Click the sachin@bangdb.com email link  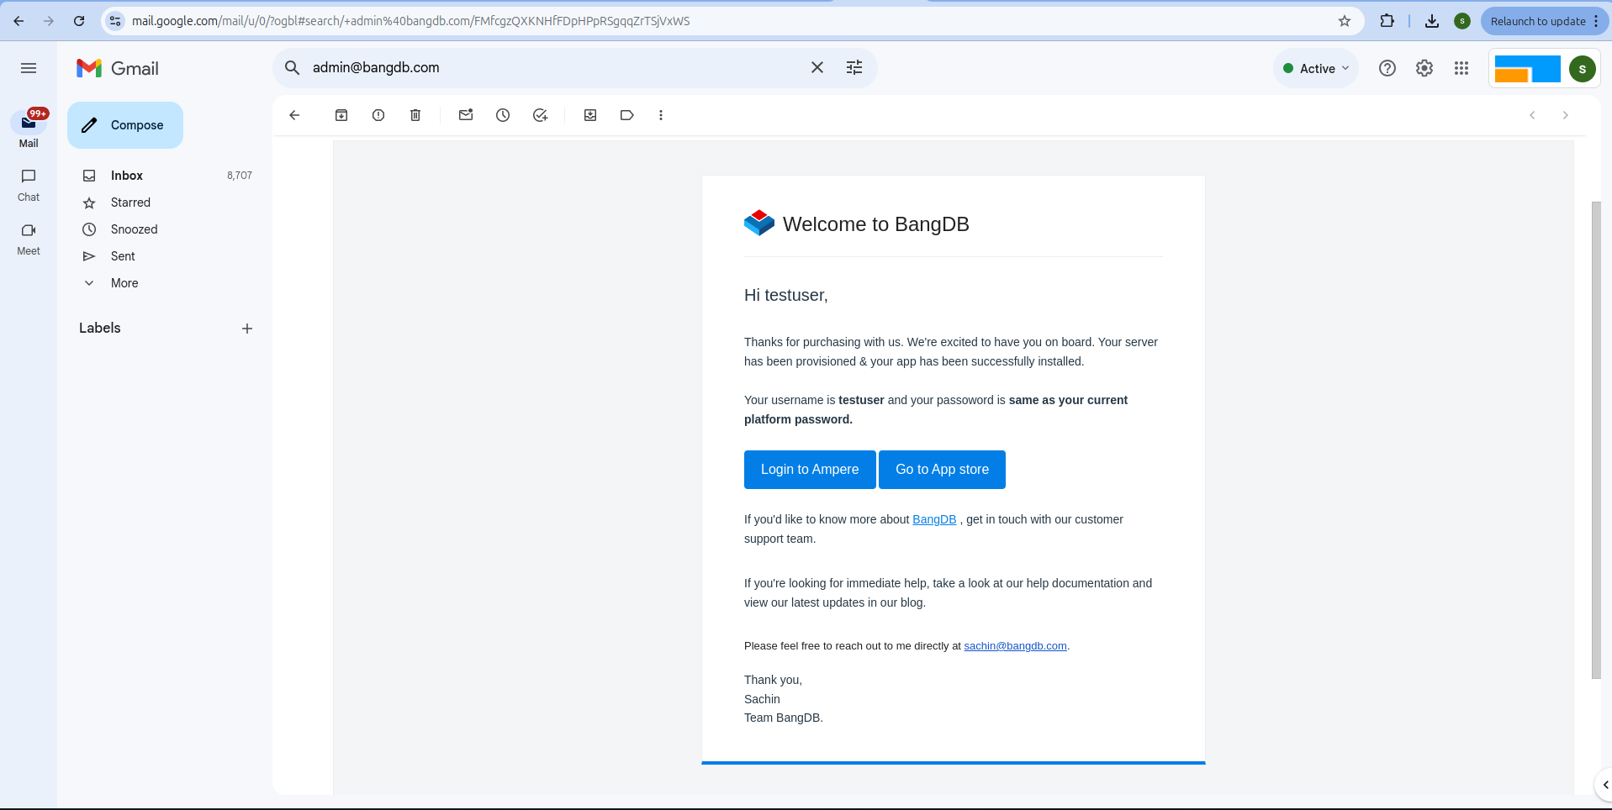click(1015, 646)
